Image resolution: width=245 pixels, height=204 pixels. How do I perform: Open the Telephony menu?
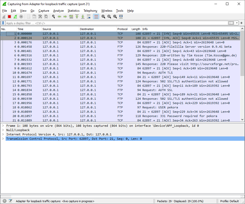[x=90, y=11]
